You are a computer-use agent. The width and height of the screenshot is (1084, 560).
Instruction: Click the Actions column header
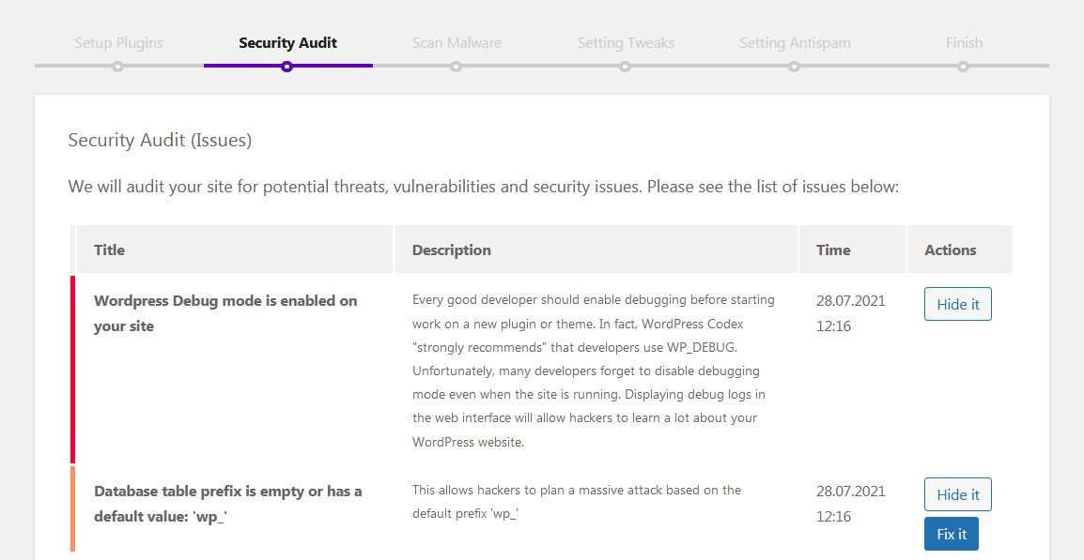950,250
